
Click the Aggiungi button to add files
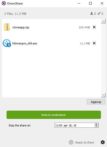(96, 102)
